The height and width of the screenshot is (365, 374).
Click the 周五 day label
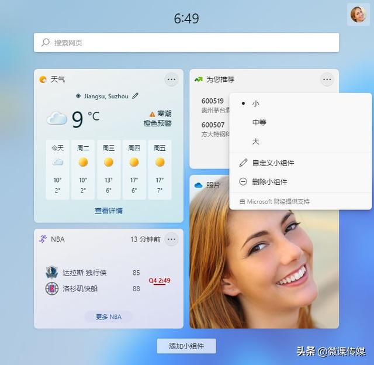coord(160,148)
